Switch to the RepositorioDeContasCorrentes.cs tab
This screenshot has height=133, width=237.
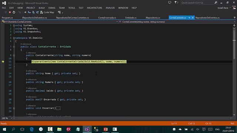click(x=73, y=18)
